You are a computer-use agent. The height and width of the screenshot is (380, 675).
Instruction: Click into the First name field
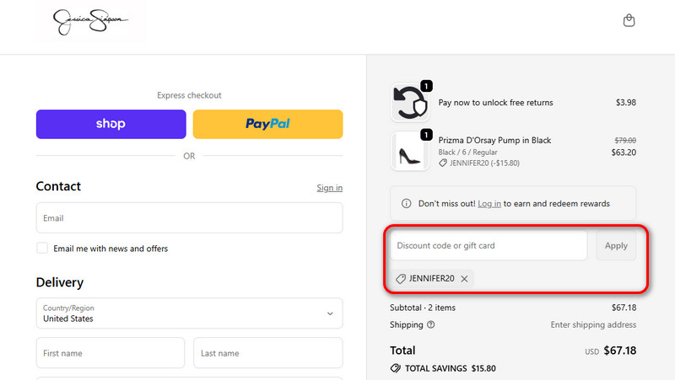click(x=111, y=353)
